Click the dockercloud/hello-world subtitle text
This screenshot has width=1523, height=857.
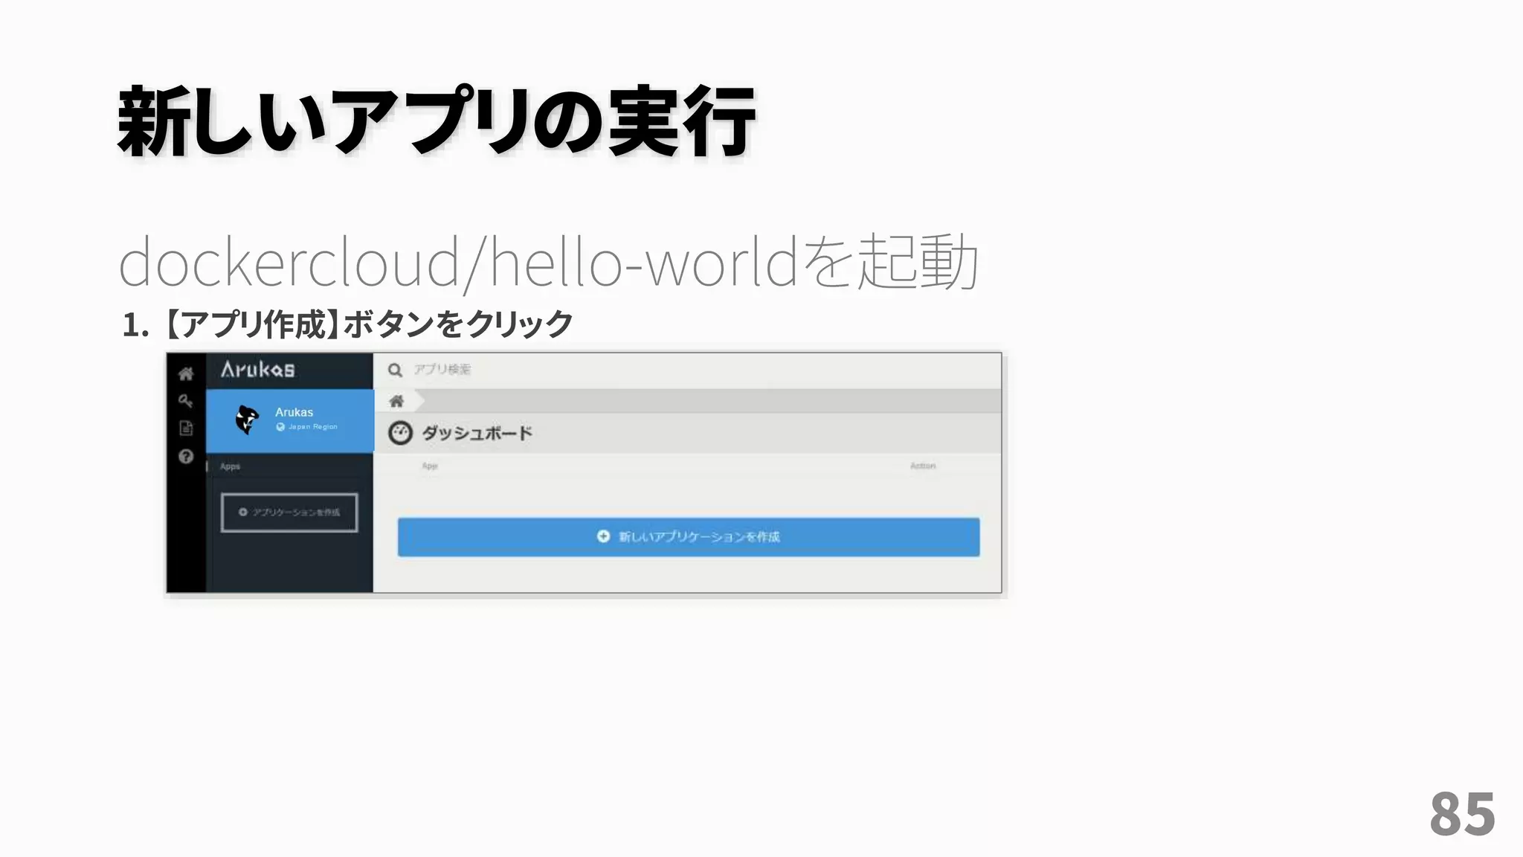coord(548,262)
